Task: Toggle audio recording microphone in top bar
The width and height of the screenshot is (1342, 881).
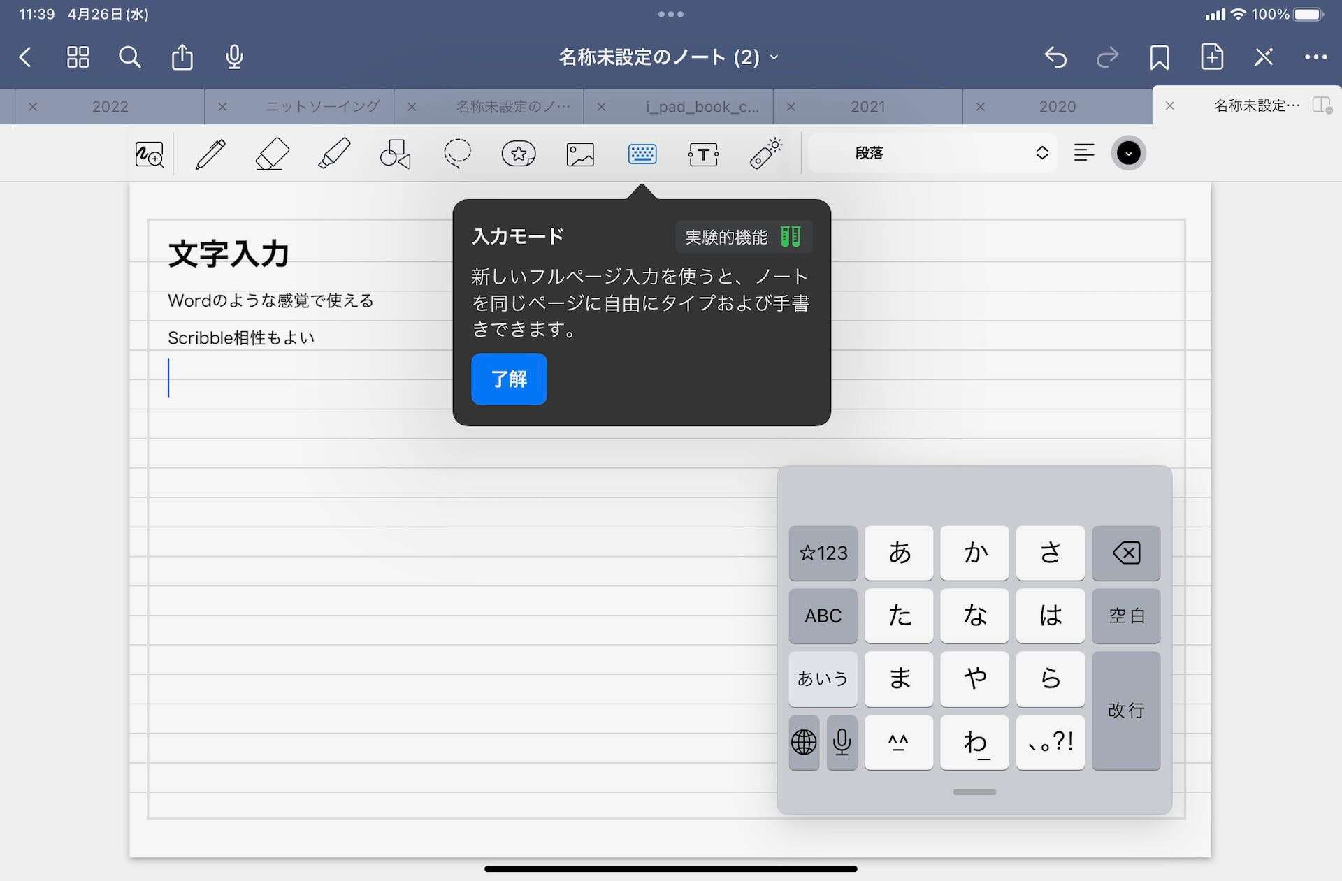Action: (x=234, y=57)
